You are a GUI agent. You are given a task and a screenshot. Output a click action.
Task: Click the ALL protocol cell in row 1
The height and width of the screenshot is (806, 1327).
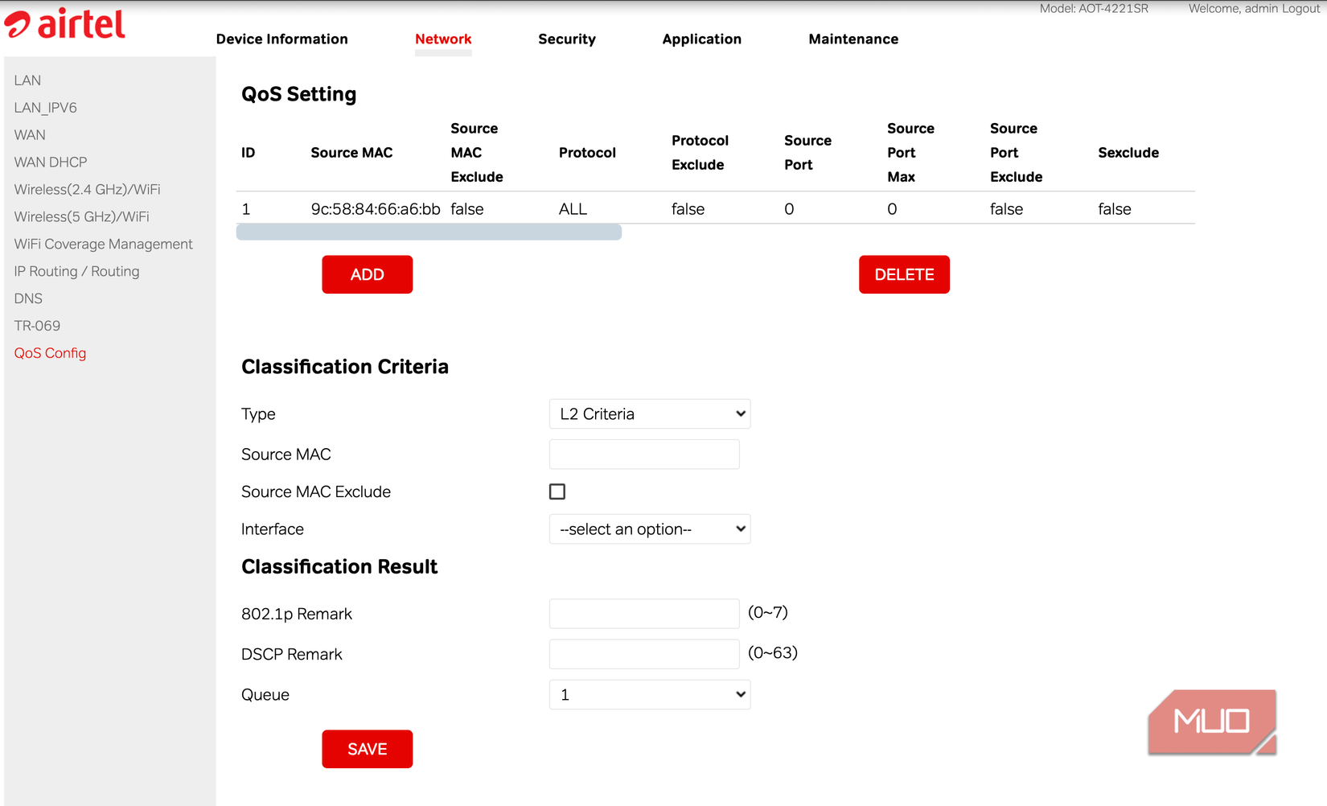point(573,209)
